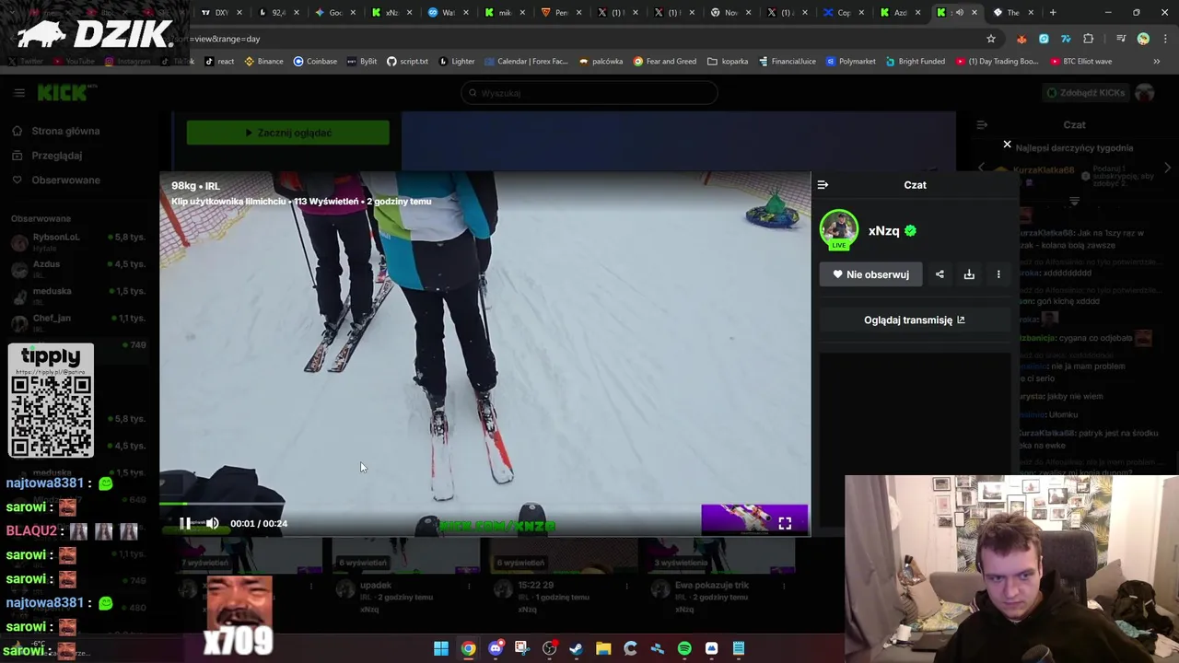Close the clip overlay with X
This screenshot has width=1179, height=663.
1007,145
